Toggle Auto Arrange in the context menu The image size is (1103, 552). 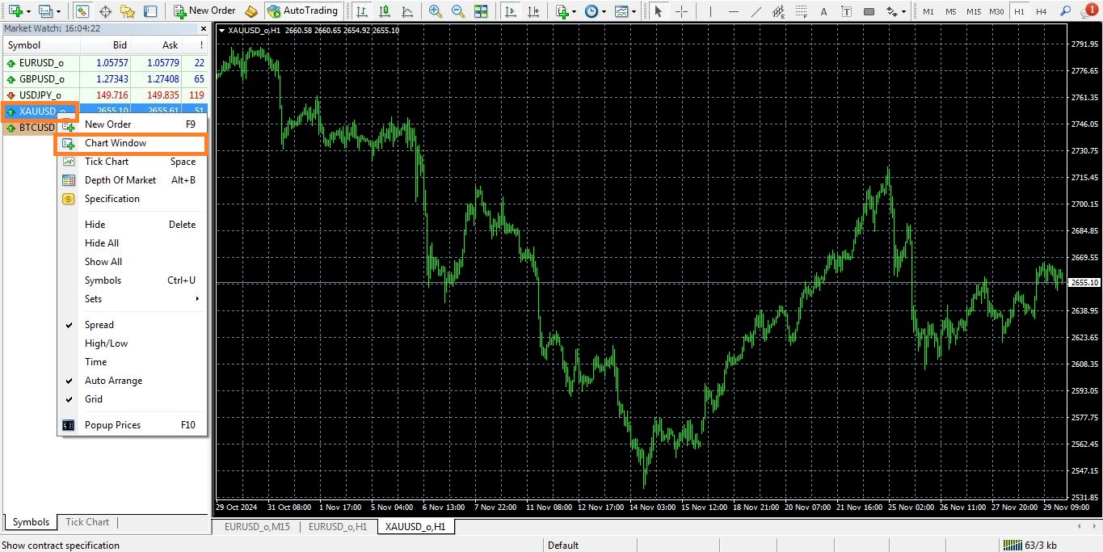113,381
